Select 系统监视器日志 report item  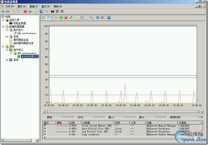tap(30, 57)
